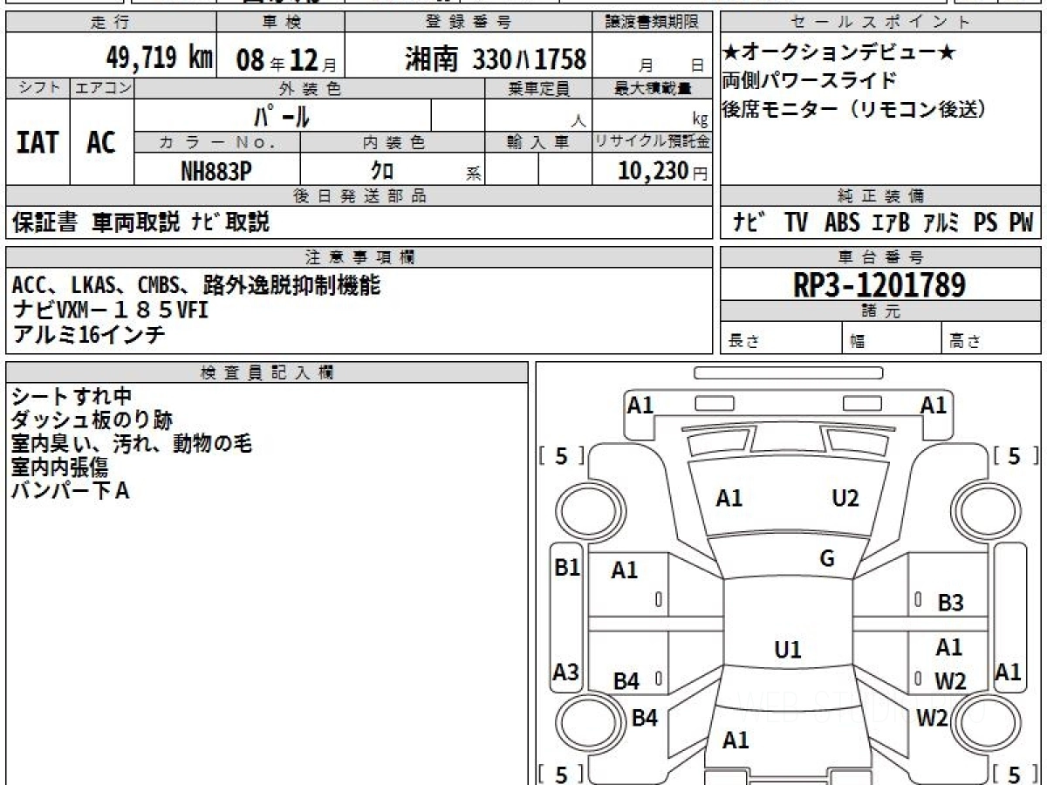Click the 最大積載量 header cell
The image size is (1047, 785).
653,88
